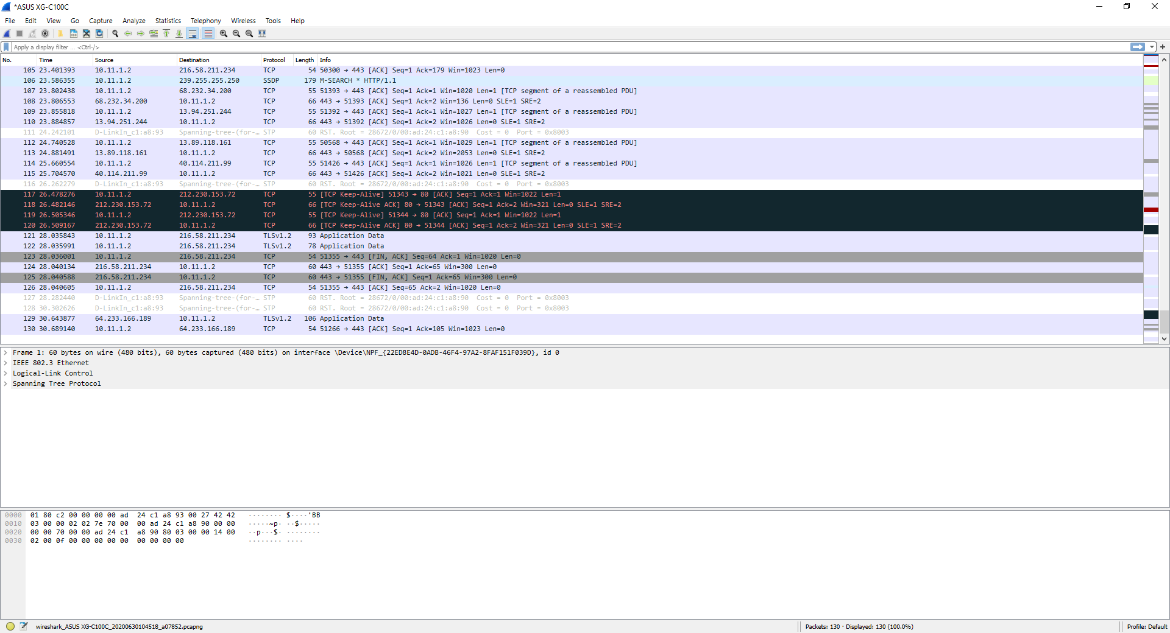Viewport: 1170px width, 633px height.
Task: Sort by Info column header
Action: (730, 60)
